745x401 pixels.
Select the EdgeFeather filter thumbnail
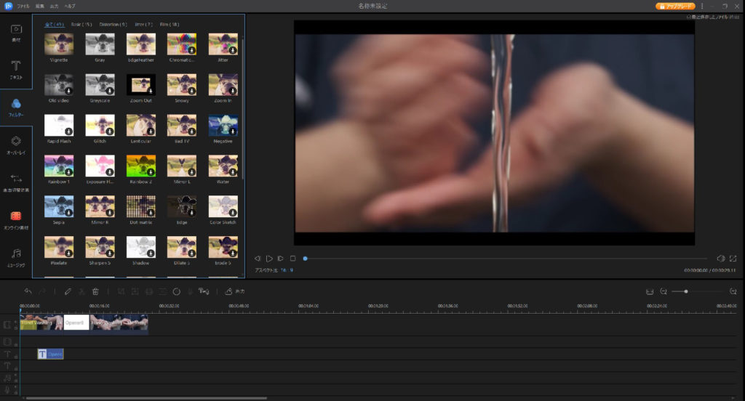(141, 44)
